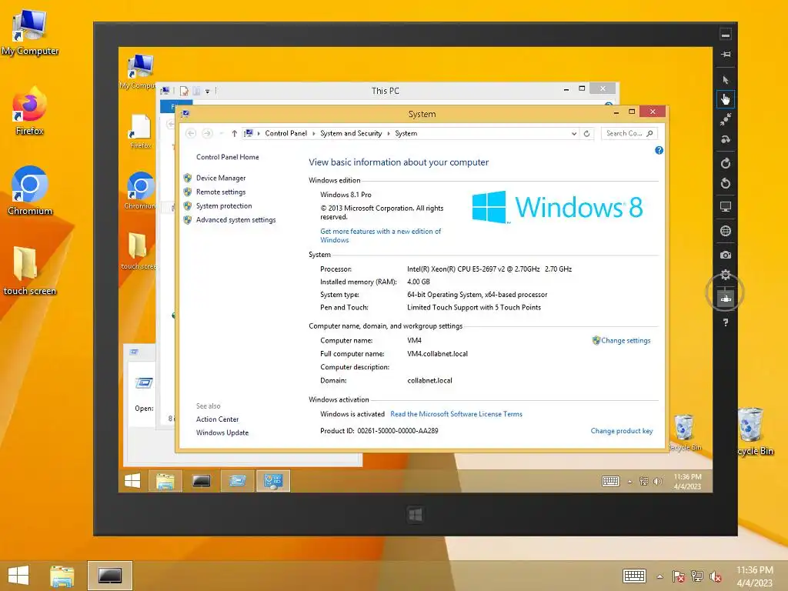Open change network properties icon
This screenshot has height=591, width=788.
tap(725, 299)
